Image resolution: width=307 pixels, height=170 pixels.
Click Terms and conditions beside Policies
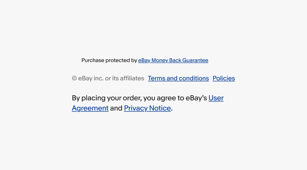pyautogui.click(x=178, y=78)
